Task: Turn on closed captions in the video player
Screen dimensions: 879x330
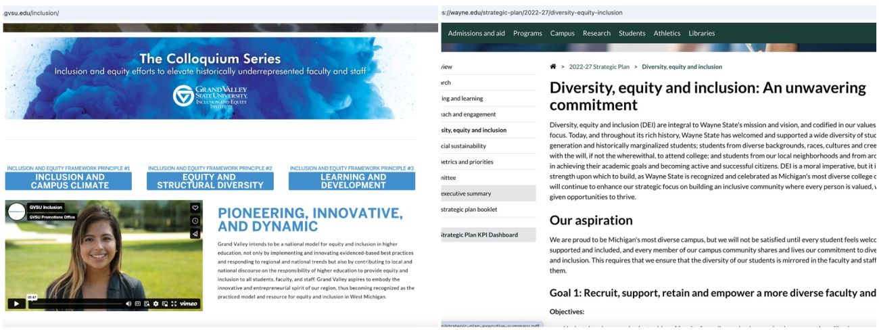Action: click(x=137, y=304)
